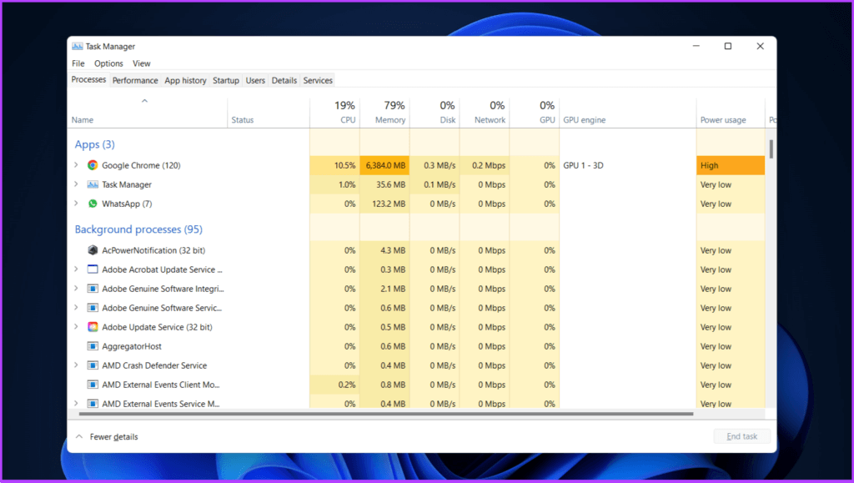The image size is (854, 483).
Task: Switch to the Services tab
Action: [318, 80]
